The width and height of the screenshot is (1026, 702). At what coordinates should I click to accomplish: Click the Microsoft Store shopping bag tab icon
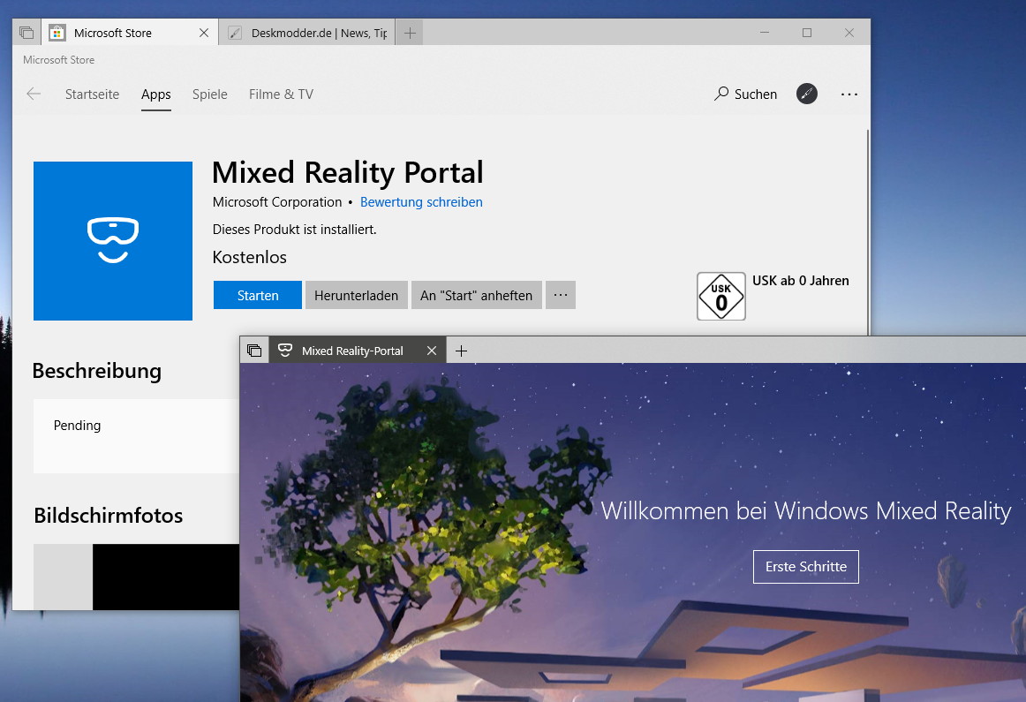(x=57, y=33)
